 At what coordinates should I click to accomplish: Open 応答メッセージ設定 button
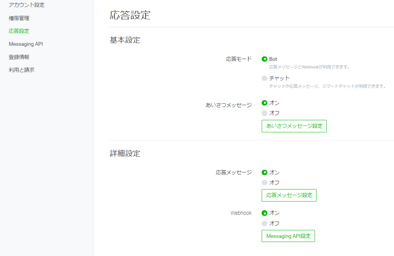(289, 195)
